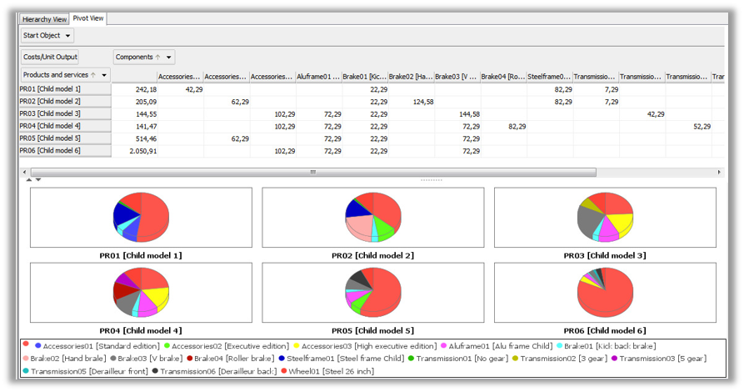The width and height of the screenshot is (744, 392).
Task: Click the PR01 pie chart
Action: 141,217
